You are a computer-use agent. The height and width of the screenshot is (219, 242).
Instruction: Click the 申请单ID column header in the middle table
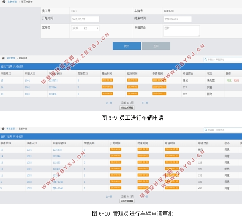[x=6, y=73]
